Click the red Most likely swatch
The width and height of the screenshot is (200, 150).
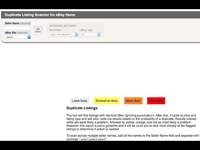(156, 101)
